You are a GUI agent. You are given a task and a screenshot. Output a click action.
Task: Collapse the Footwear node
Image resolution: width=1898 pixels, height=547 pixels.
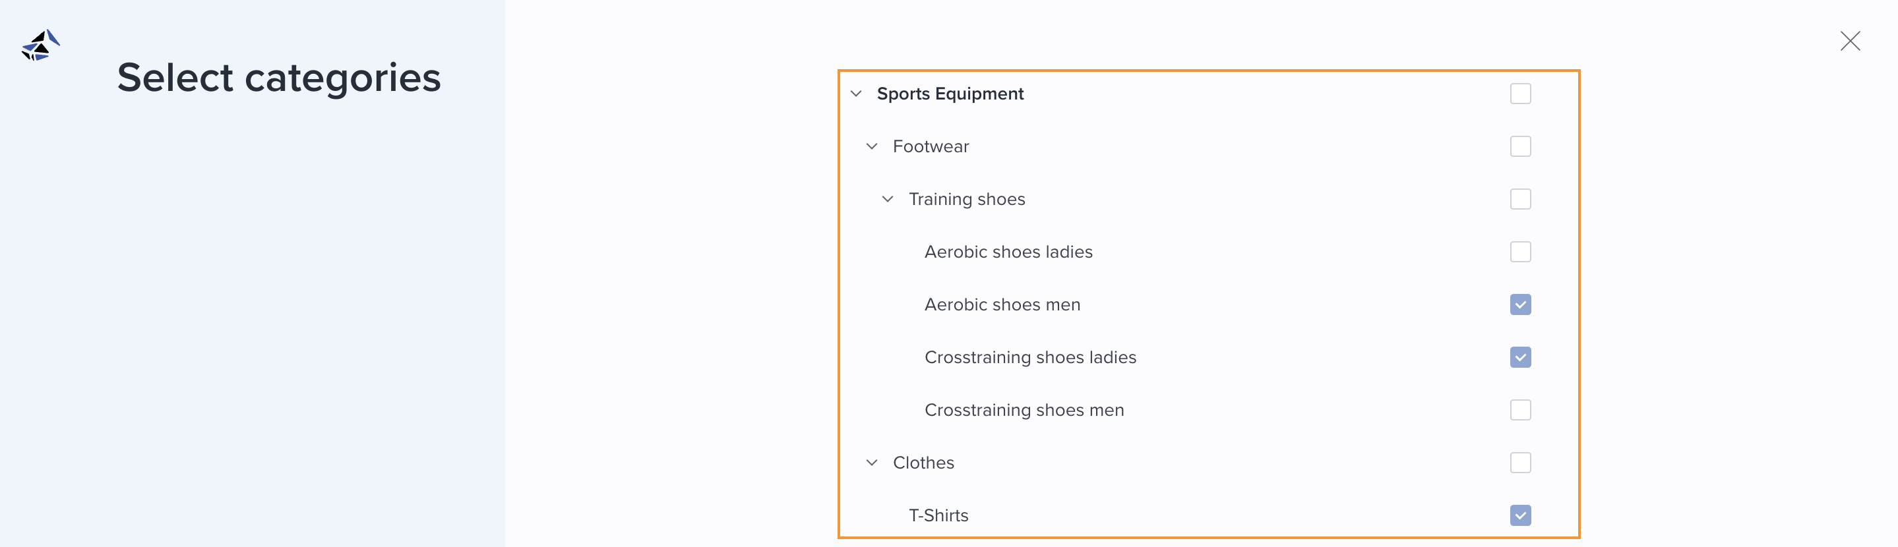click(x=871, y=146)
